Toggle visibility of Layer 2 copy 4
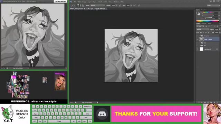 198,39
